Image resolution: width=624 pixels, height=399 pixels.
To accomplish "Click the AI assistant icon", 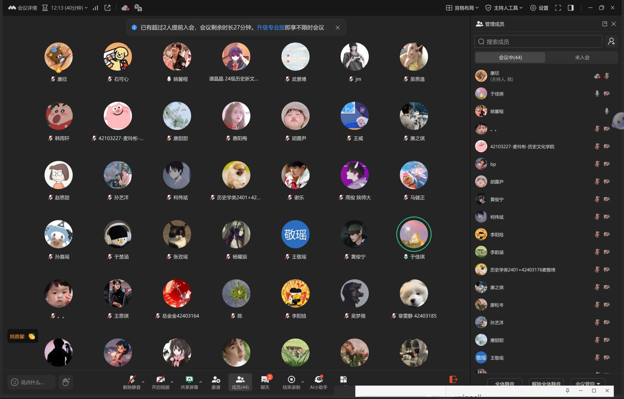I will (x=318, y=379).
